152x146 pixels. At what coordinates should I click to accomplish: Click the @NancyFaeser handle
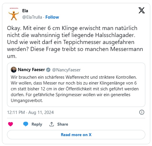[66, 70]
